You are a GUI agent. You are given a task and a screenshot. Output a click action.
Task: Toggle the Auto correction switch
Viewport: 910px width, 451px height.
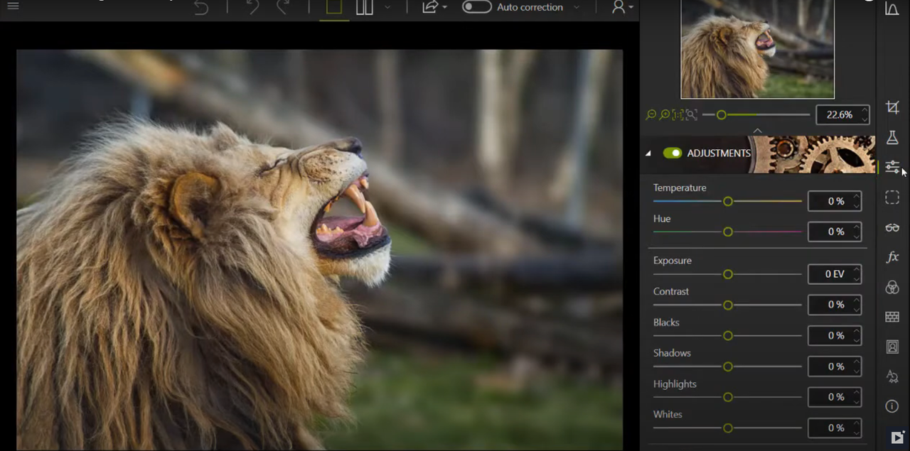tap(476, 7)
